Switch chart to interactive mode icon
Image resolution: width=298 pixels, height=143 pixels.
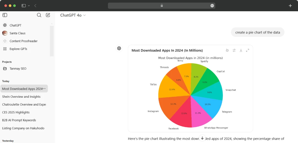(x=227, y=50)
